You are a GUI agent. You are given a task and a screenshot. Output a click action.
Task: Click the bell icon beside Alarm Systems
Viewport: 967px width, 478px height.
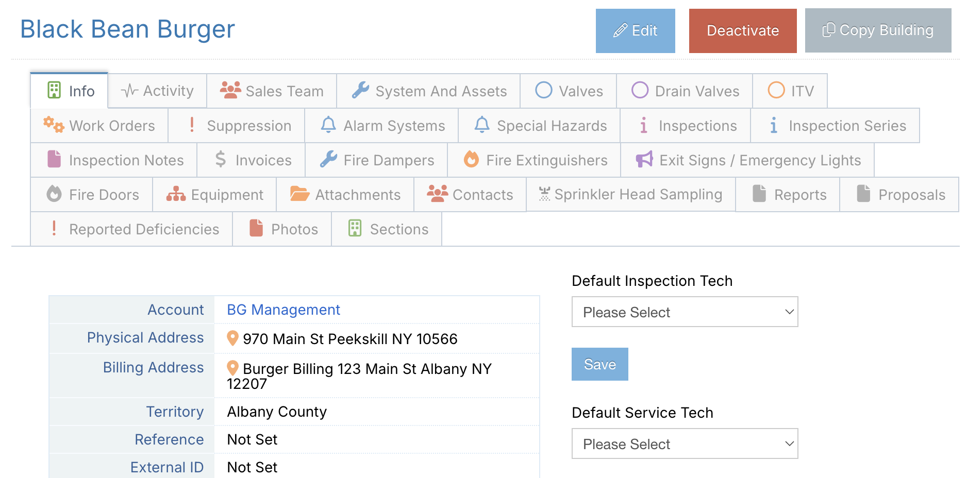click(x=328, y=125)
